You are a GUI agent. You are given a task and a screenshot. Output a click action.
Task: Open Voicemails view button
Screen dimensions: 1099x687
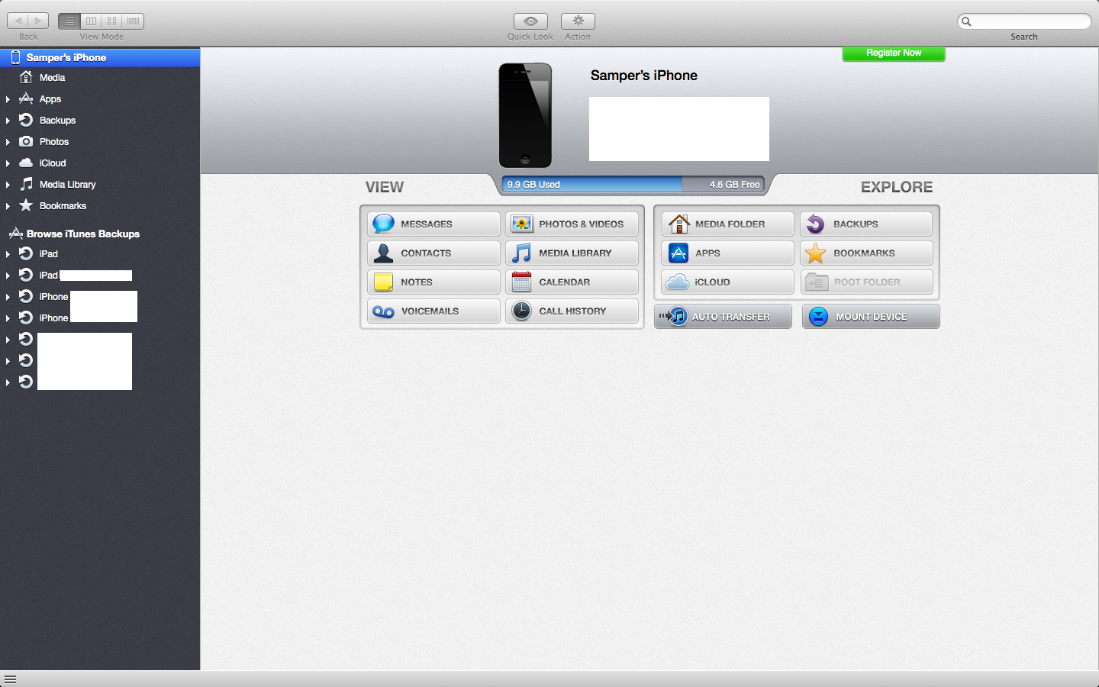point(433,311)
